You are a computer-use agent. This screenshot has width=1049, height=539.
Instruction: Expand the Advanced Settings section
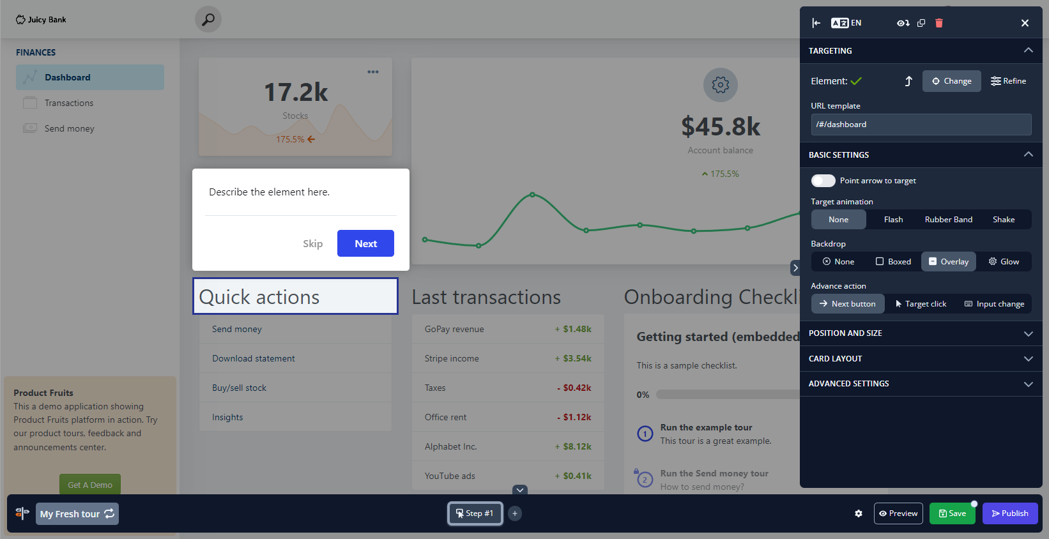point(921,384)
